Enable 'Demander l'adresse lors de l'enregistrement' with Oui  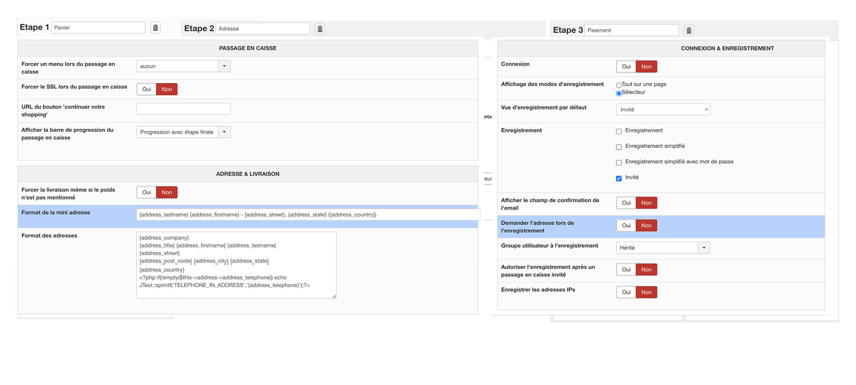(x=626, y=226)
